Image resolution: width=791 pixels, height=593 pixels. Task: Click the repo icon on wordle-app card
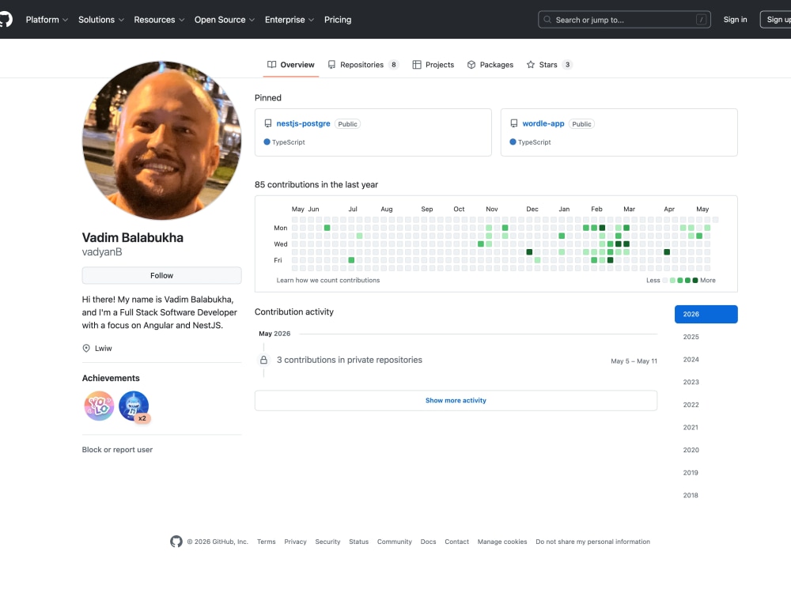(514, 123)
